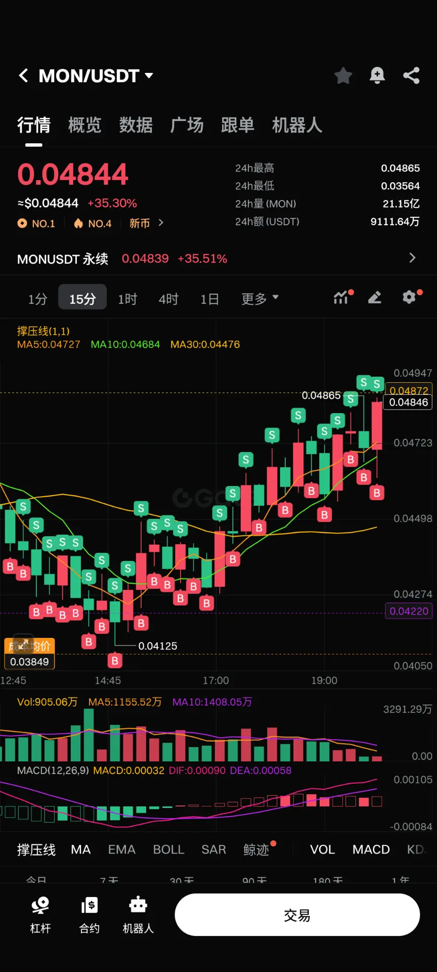Toggle the VOL sub-indicator

click(323, 849)
